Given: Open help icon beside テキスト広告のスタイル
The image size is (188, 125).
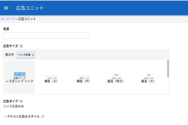Looking at the screenshot, I should 43,117.
